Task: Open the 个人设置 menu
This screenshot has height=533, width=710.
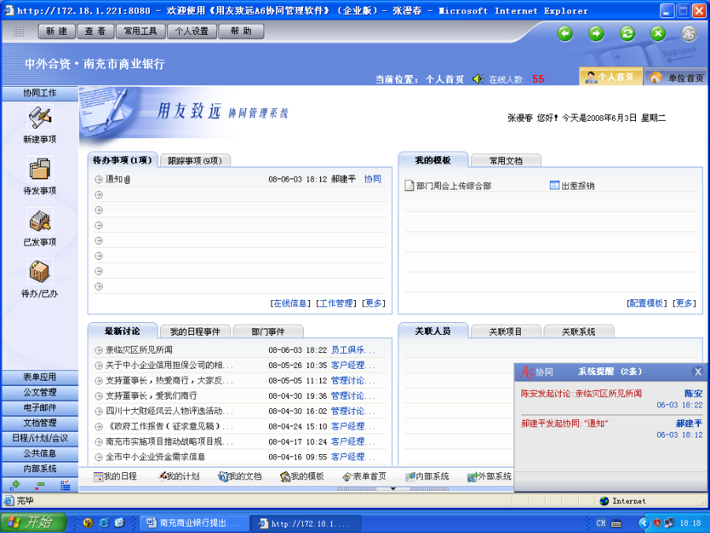Action: point(192,32)
